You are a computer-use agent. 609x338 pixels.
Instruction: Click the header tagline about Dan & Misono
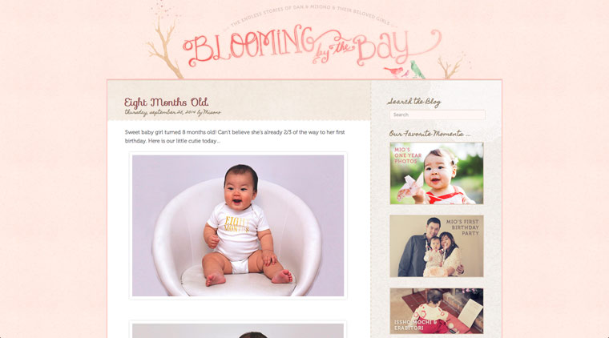click(313, 14)
